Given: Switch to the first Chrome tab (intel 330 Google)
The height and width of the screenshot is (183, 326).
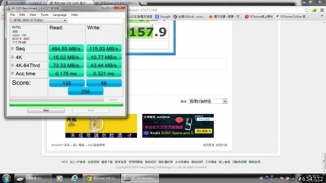Looking at the screenshot, I should point(24,3).
